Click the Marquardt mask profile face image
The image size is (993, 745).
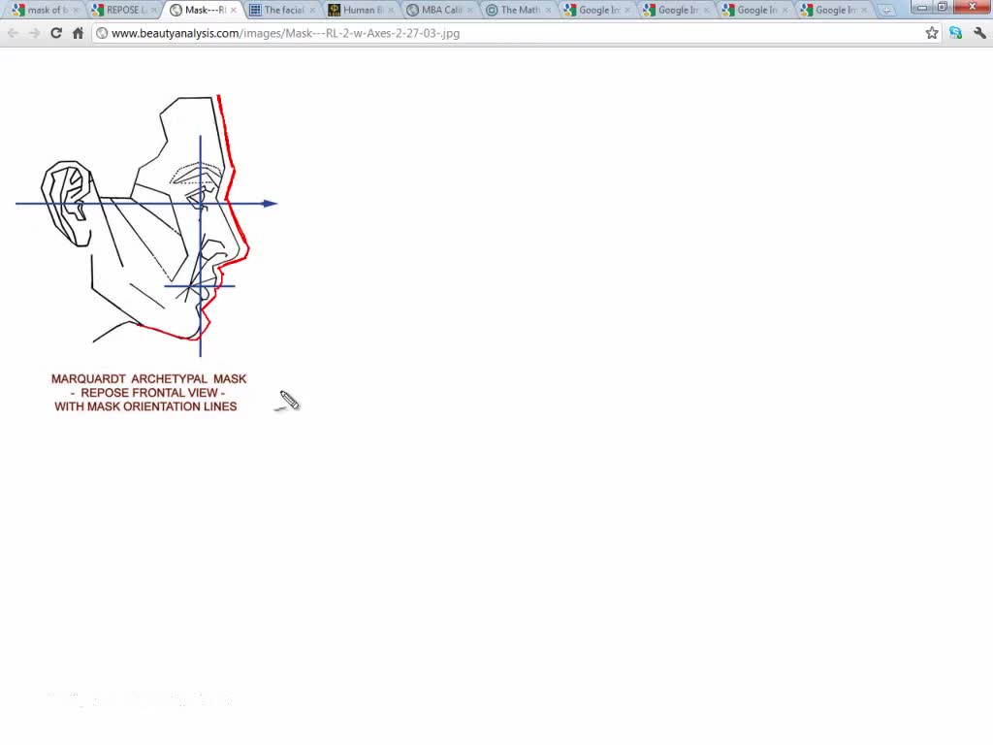147,225
